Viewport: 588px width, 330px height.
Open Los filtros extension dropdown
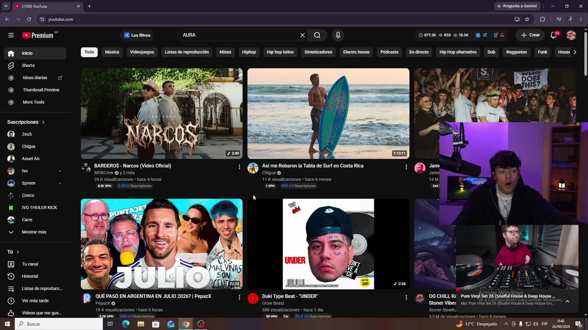coord(137,35)
